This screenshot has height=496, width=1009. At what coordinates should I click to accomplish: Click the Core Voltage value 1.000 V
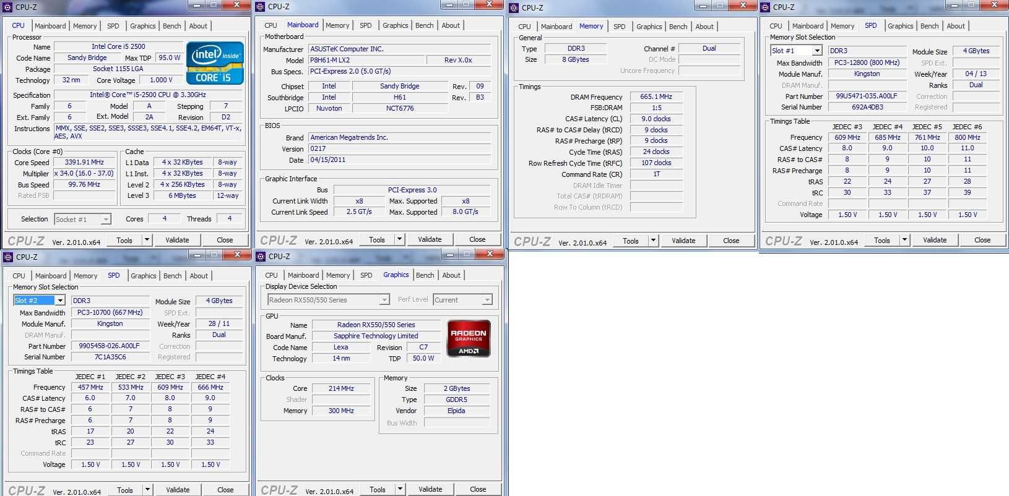pos(162,80)
